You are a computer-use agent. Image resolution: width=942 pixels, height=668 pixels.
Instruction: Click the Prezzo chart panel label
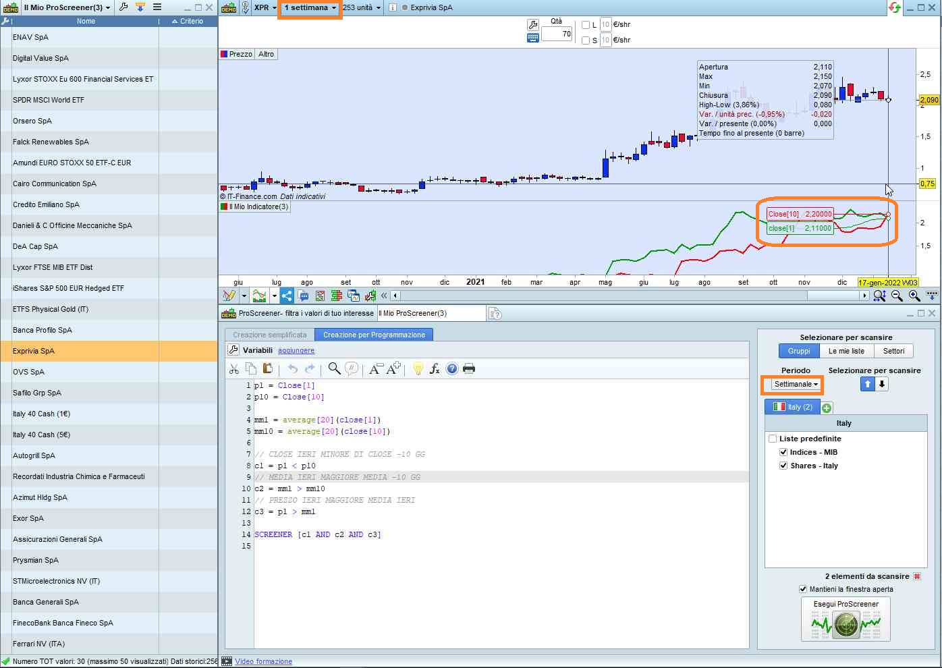click(236, 54)
